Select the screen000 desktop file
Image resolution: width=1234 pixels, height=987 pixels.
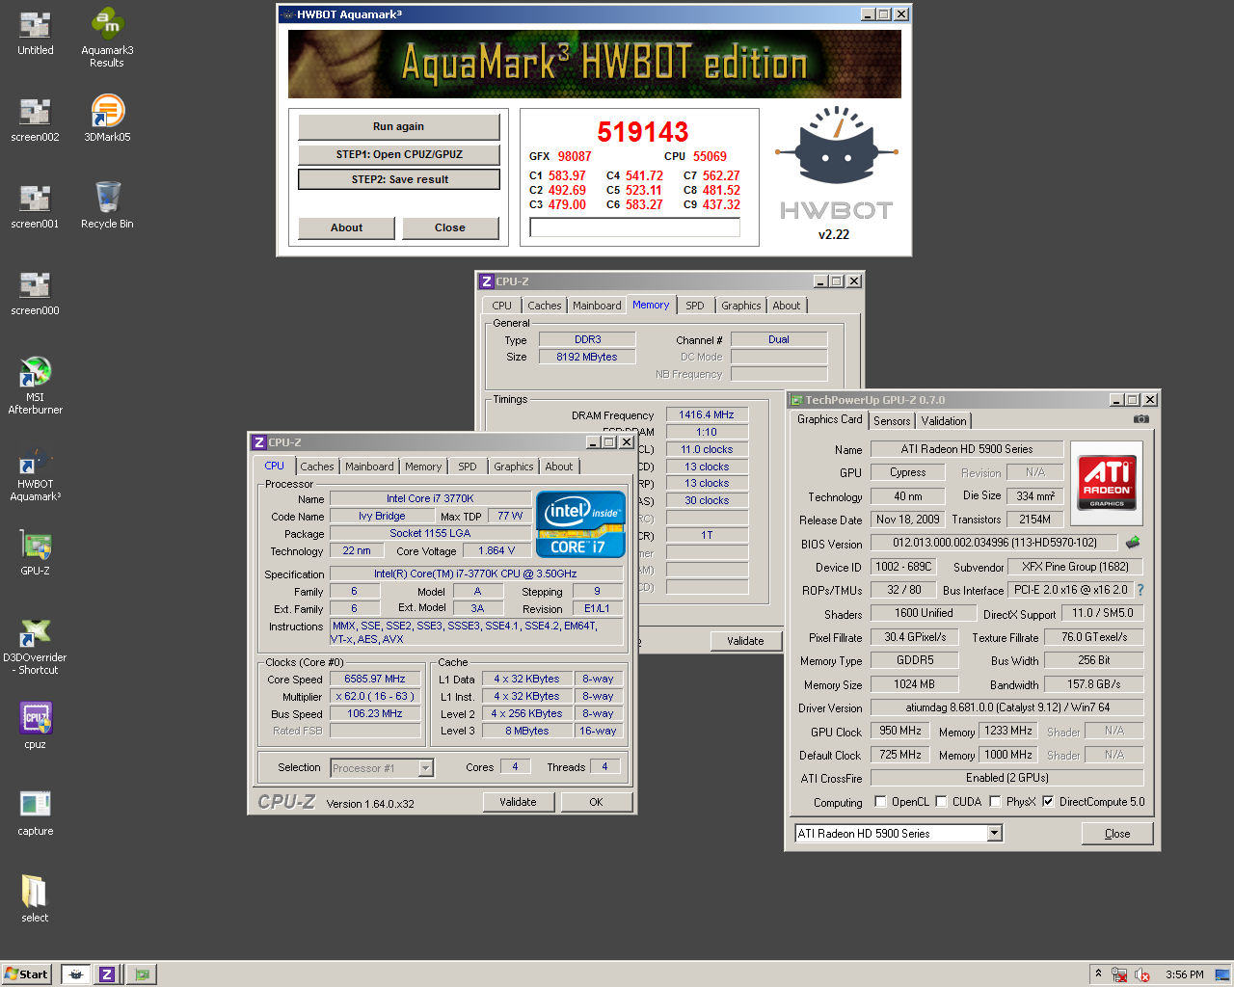36,293
